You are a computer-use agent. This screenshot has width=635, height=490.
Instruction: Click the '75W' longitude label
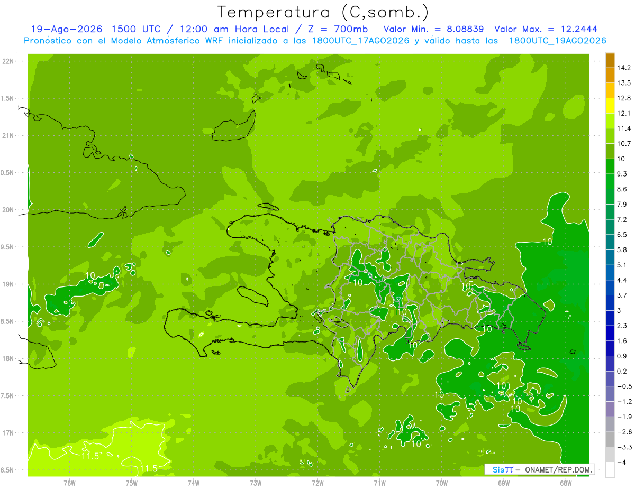tap(132, 483)
